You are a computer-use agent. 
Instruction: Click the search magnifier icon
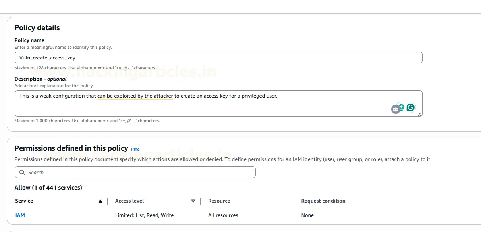tap(22, 172)
